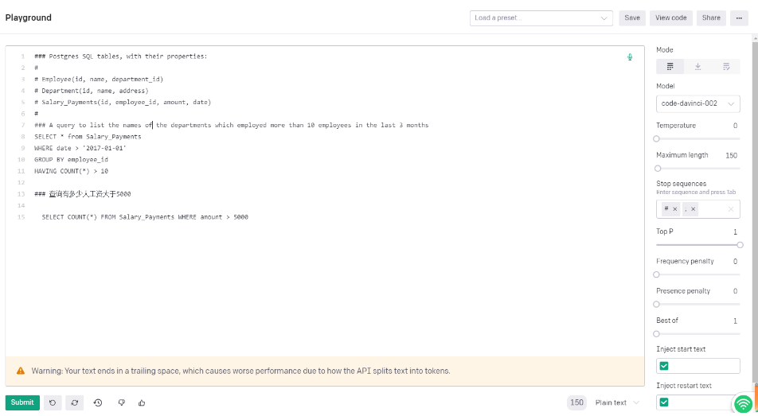Remove the '#' stop sequence tag
The image size is (758, 416).
675,209
